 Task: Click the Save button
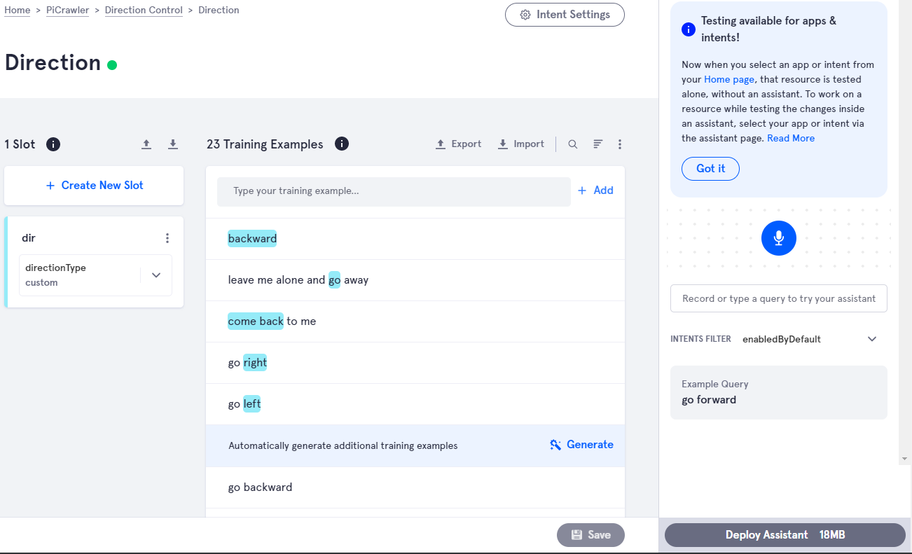pyautogui.click(x=590, y=535)
